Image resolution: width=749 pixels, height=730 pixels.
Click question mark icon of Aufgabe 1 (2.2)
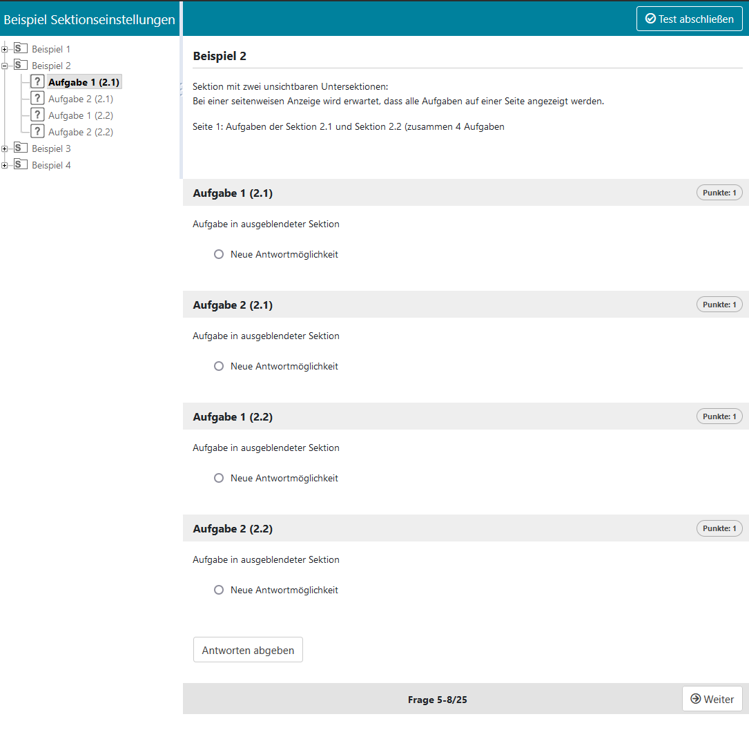pos(38,115)
